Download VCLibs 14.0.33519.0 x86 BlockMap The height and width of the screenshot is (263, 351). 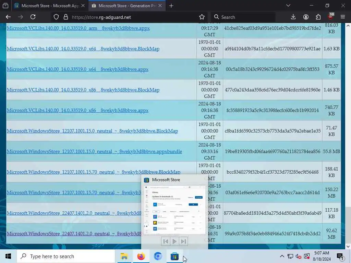pyautogui.click(x=83, y=90)
